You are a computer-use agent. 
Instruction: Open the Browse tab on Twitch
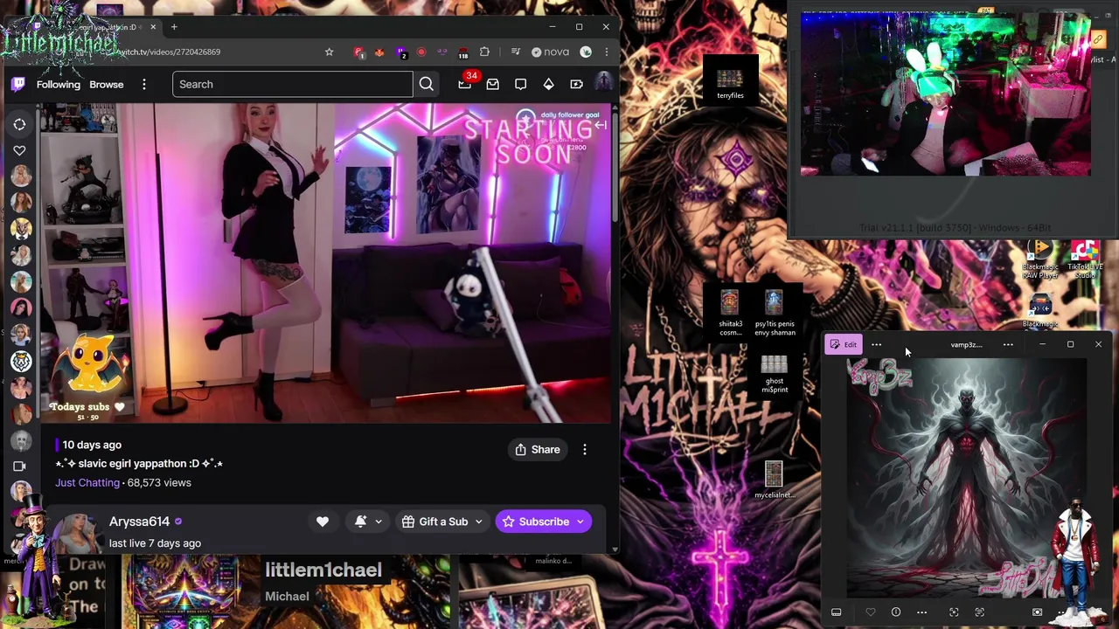point(107,85)
